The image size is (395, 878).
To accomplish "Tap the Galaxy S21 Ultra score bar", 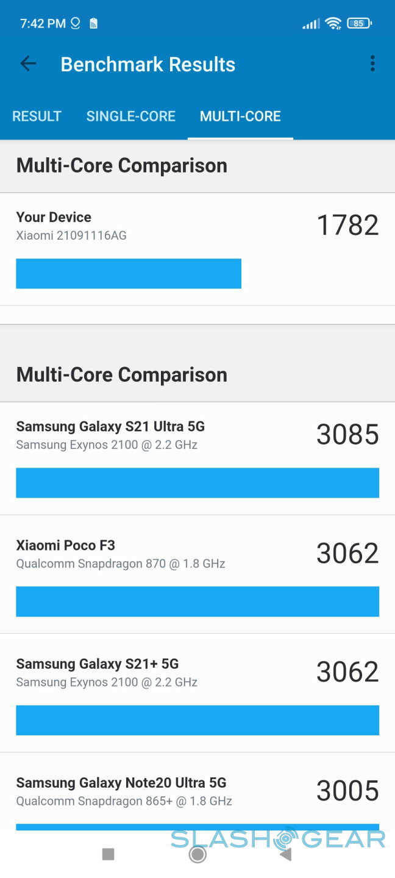I will 197,483.
